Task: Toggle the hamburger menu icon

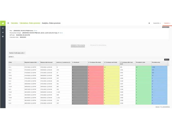Action: click(8, 23)
